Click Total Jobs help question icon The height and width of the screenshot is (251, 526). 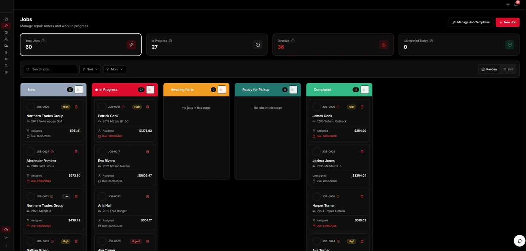[43, 41]
